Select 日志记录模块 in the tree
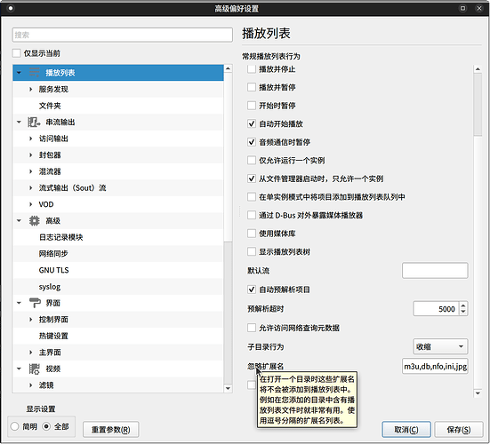The image size is (490, 444). coord(60,237)
